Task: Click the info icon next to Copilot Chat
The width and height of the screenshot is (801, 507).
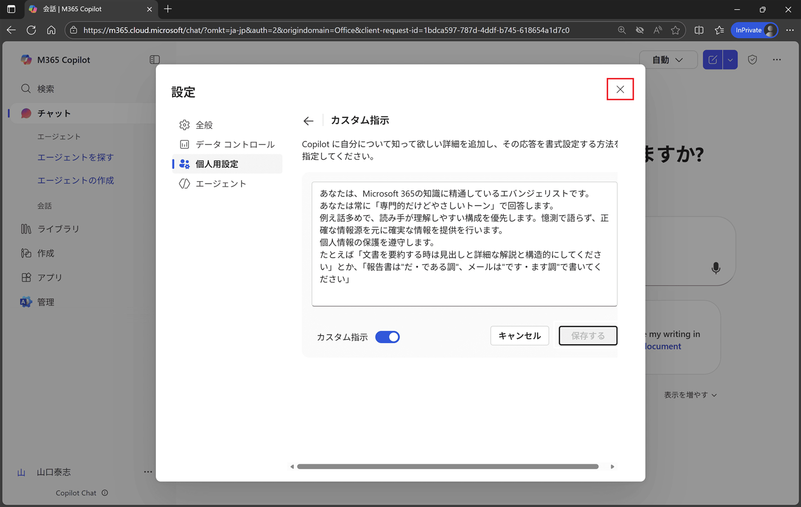Action: (105, 493)
